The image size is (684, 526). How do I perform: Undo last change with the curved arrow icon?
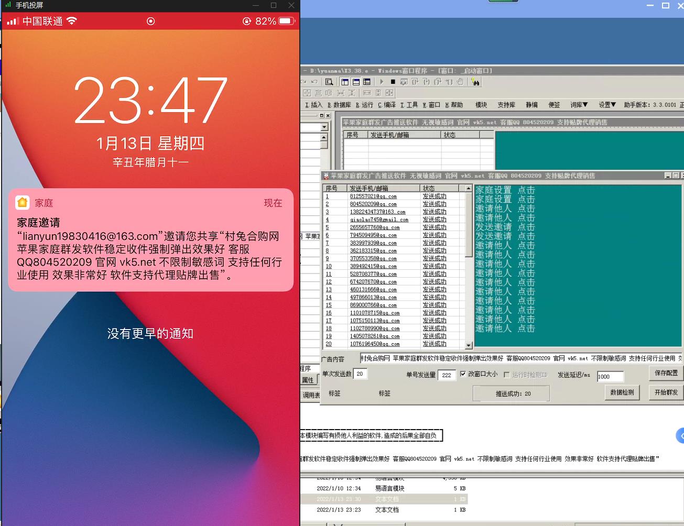pyautogui.click(x=315, y=82)
